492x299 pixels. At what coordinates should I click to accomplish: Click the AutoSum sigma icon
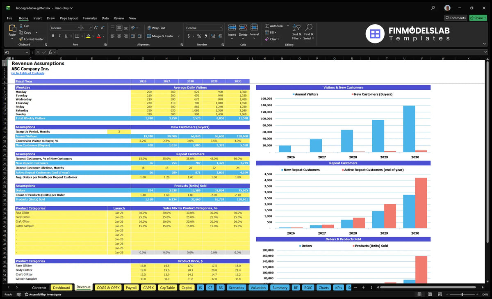click(x=267, y=26)
